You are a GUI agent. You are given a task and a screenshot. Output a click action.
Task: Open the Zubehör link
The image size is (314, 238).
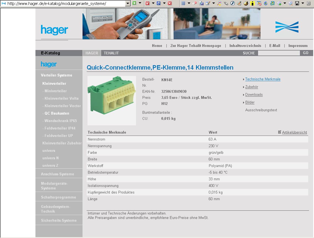252,87
